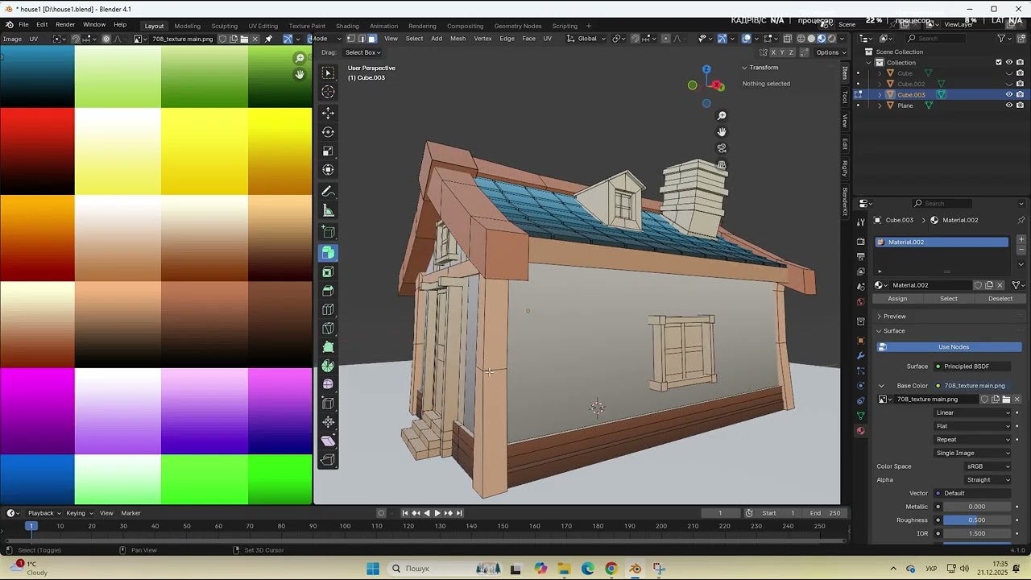Viewport: 1031px width, 580px height.
Task: Select the Transform tool
Action: click(x=328, y=170)
